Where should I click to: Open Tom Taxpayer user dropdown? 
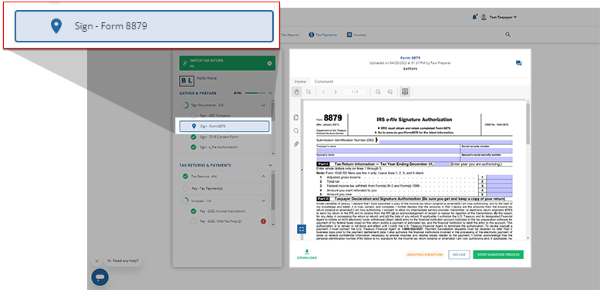click(x=499, y=17)
